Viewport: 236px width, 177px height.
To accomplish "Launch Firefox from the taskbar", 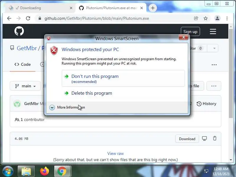I will [45, 171].
